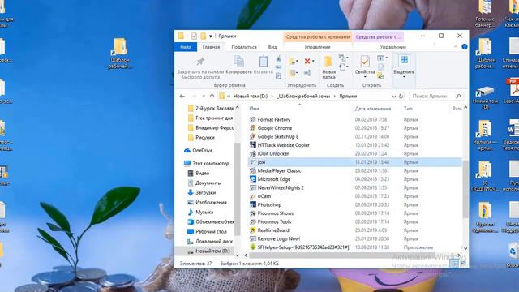Click the scissors Cut icon in the ribbon
Viewport: 519px width, 292px height.
pyautogui.click(x=278, y=59)
